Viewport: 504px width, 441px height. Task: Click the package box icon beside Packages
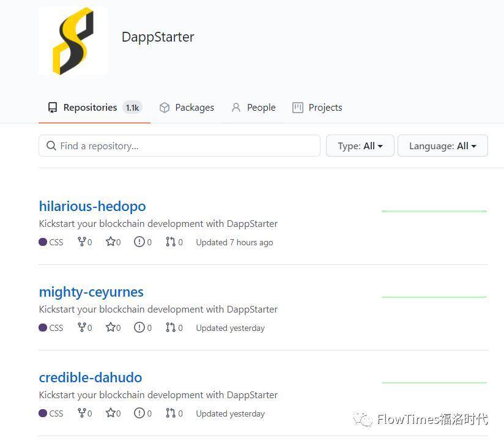click(x=165, y=107)
